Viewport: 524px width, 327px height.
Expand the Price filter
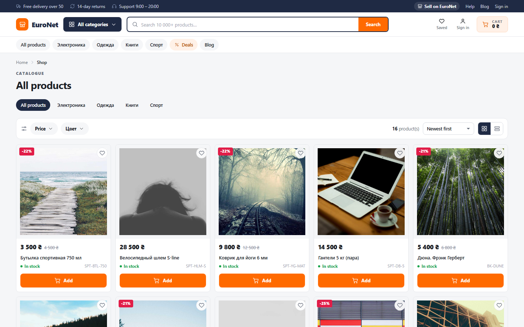point(44,129)
